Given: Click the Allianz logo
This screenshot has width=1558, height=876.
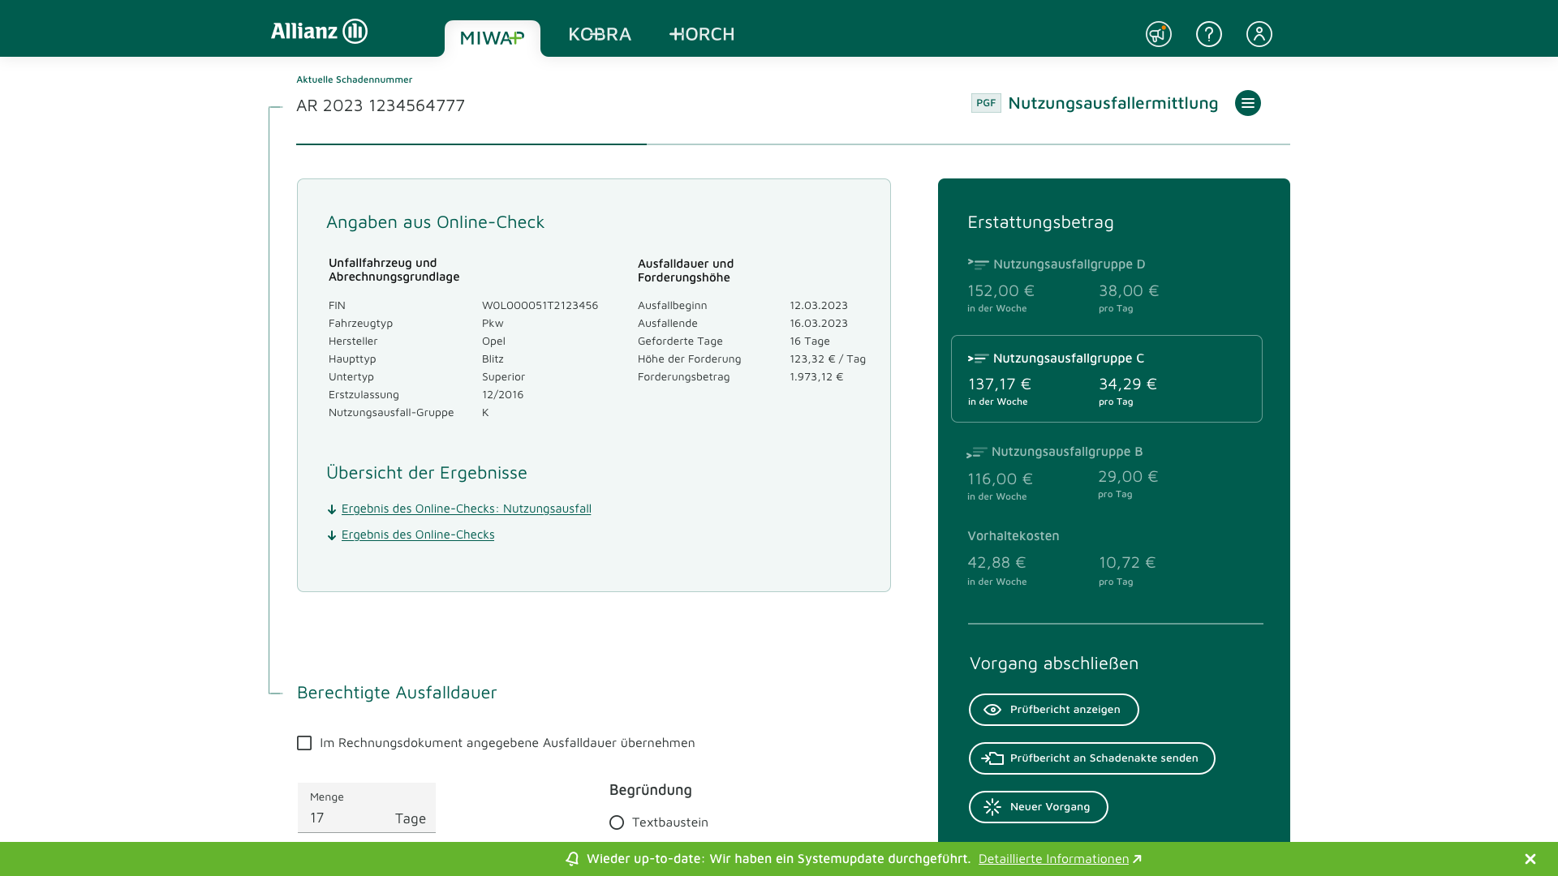Looking at the screenshot, I should [319, 32].
